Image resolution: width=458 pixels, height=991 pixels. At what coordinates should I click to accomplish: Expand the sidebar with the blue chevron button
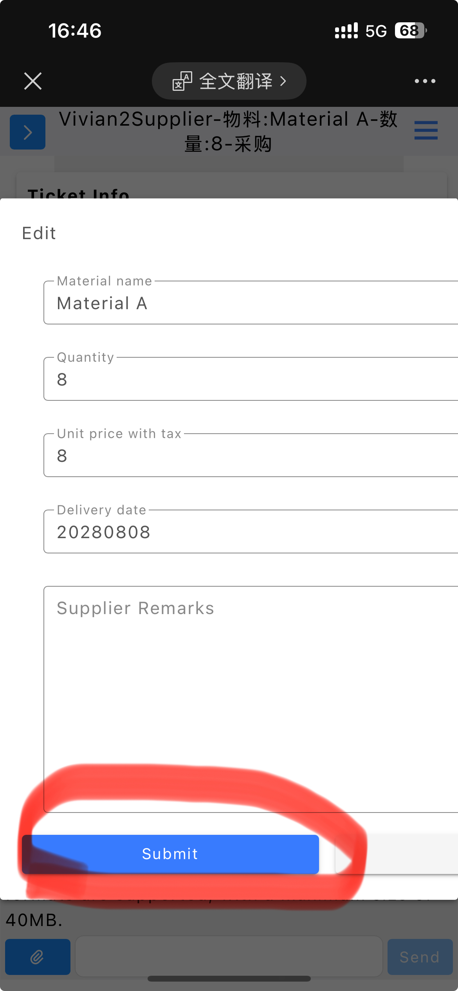point(27,132)
